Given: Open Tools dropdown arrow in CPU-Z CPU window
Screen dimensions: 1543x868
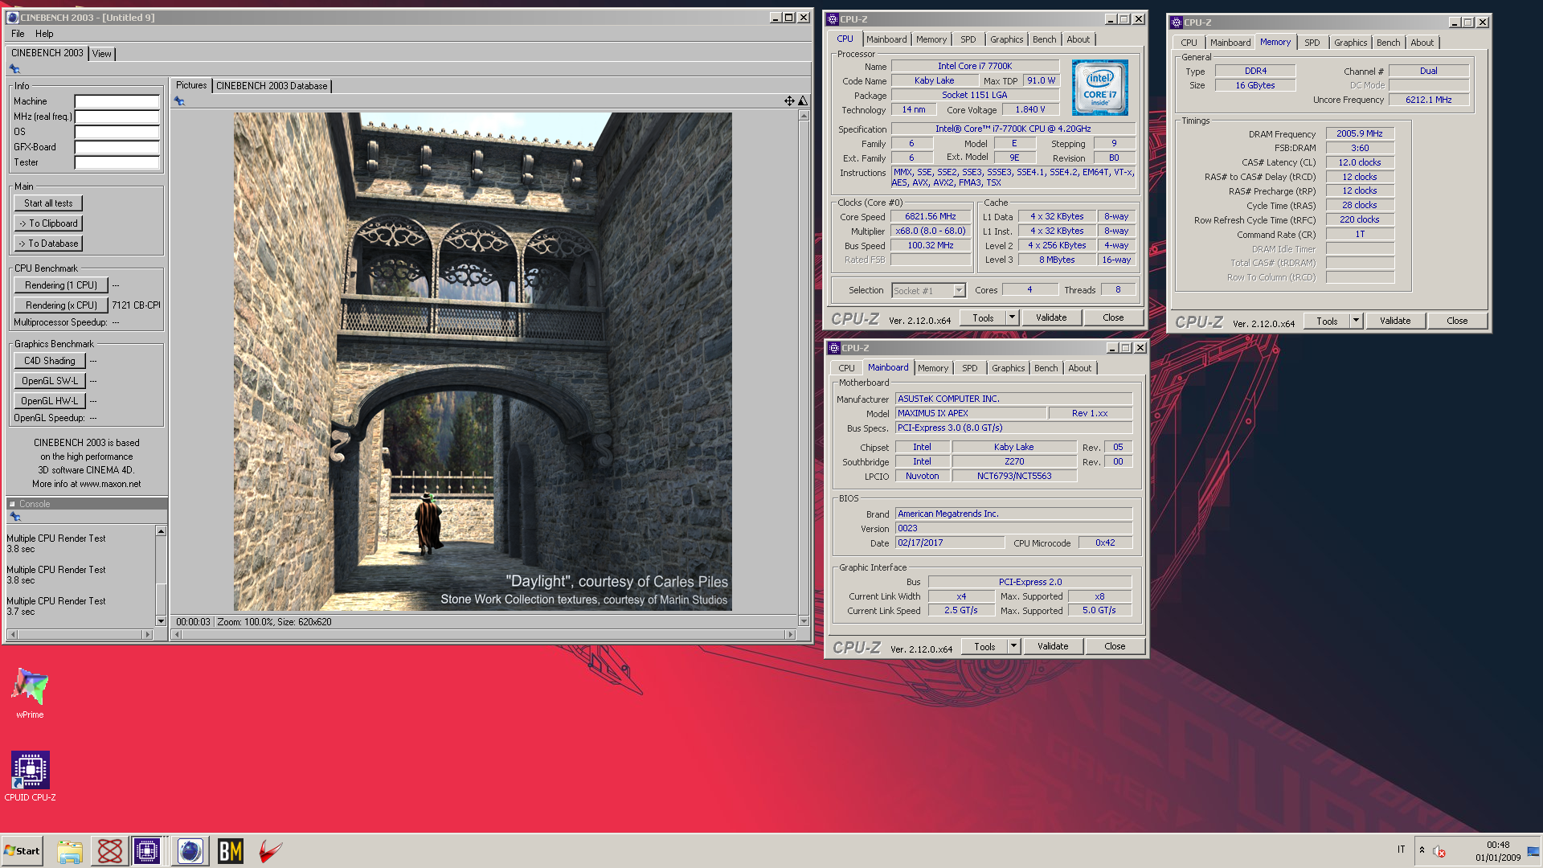Looking at the screenshot, I should coord(1012,317).
